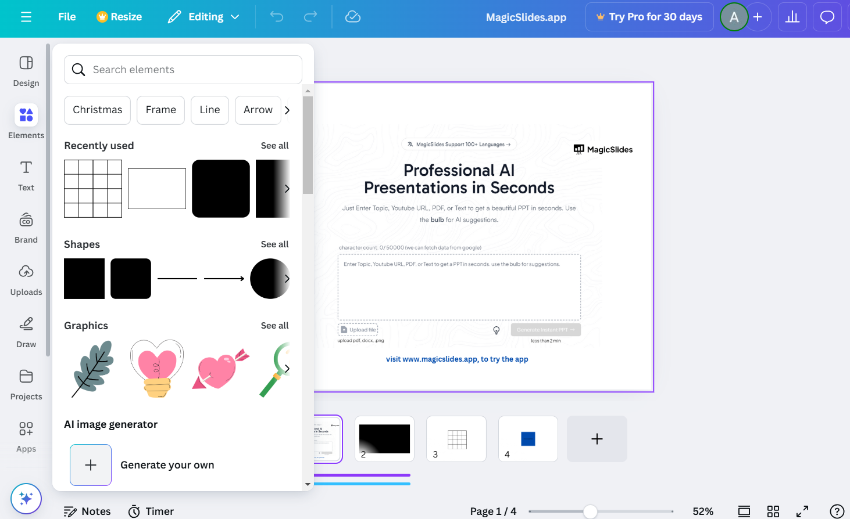The width and height of the screenshot is (850, 519).
Task: Add the rounded black square shape
Action: point(131,279)
